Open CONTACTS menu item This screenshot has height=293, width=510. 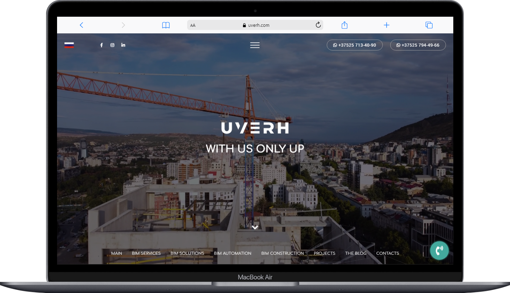(x=388, y=253)
